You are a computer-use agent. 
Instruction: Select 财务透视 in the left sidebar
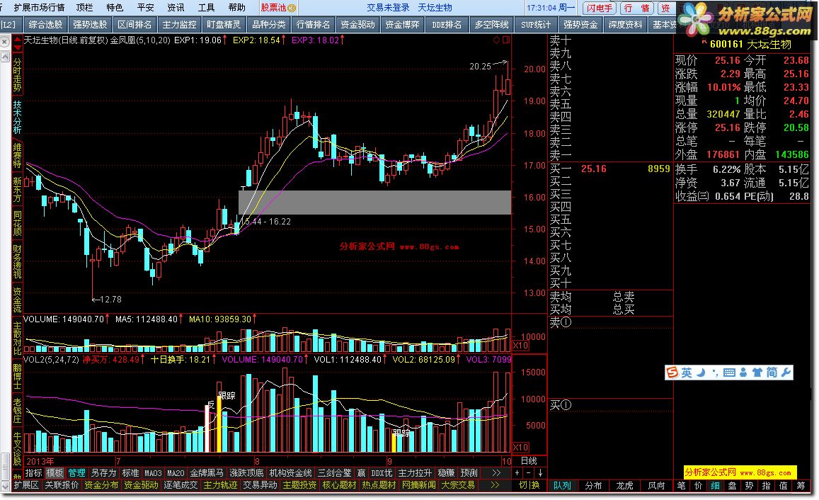coord(17,262)
